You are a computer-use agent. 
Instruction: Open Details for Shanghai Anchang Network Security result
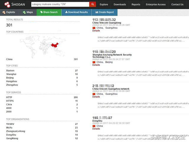tap(96, 65)
